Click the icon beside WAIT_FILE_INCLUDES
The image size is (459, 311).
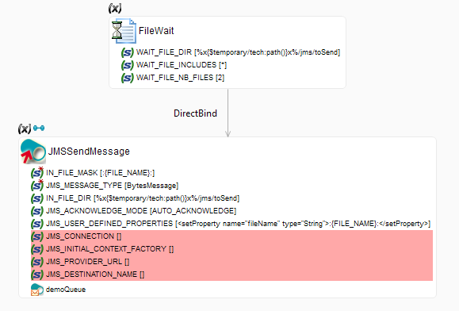(x=128, y=65)
